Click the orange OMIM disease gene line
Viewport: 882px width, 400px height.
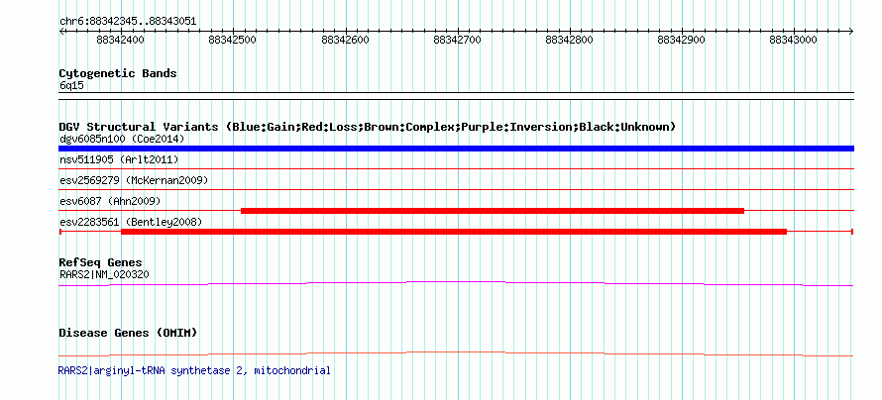coord(456,353)
